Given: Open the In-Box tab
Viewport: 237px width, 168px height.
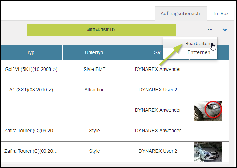Looking at the screenshot, I should pos(221,14).
